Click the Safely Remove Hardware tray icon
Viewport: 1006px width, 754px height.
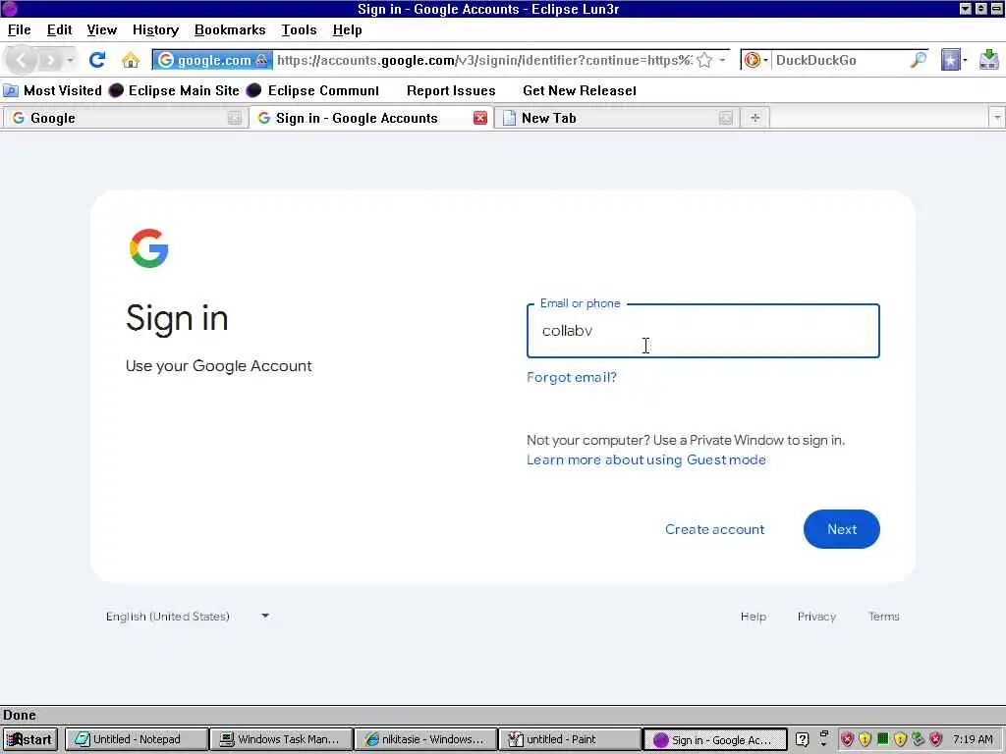[x=919, y=739]
